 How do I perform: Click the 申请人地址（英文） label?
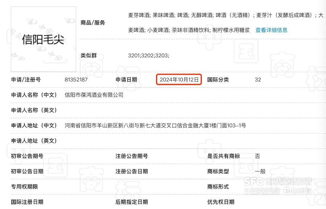(34, 141)
